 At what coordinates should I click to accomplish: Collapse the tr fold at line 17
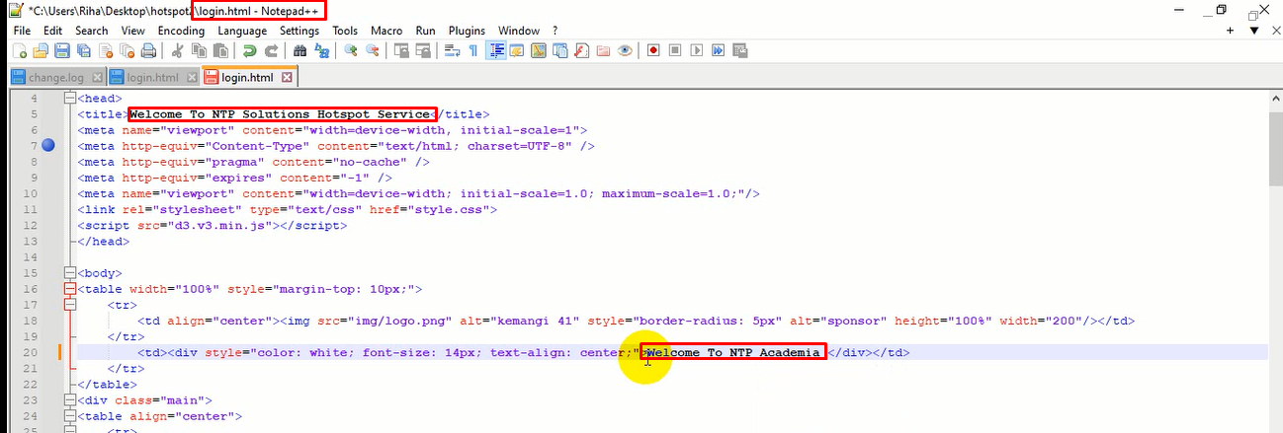click(69, 305)
